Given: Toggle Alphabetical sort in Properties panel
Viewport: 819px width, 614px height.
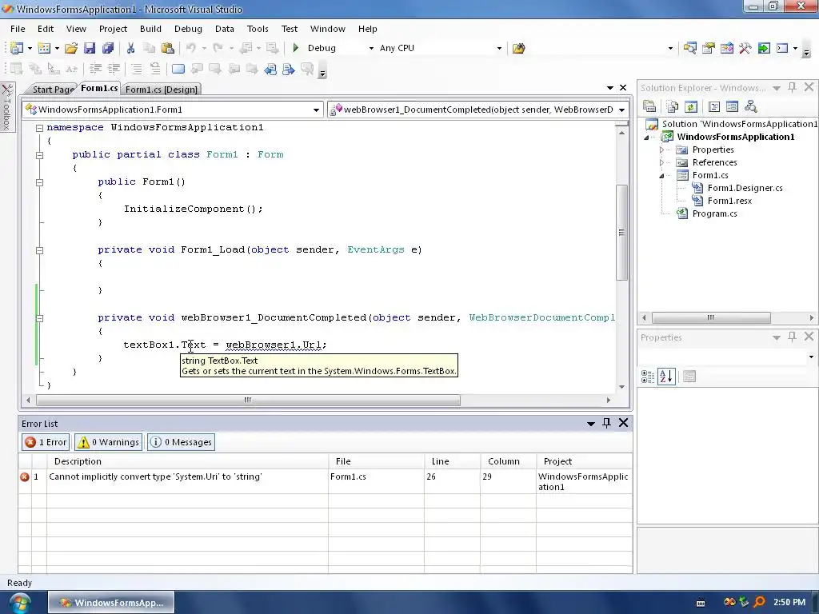Looking at the screenshot, I should tap(666, 377).
